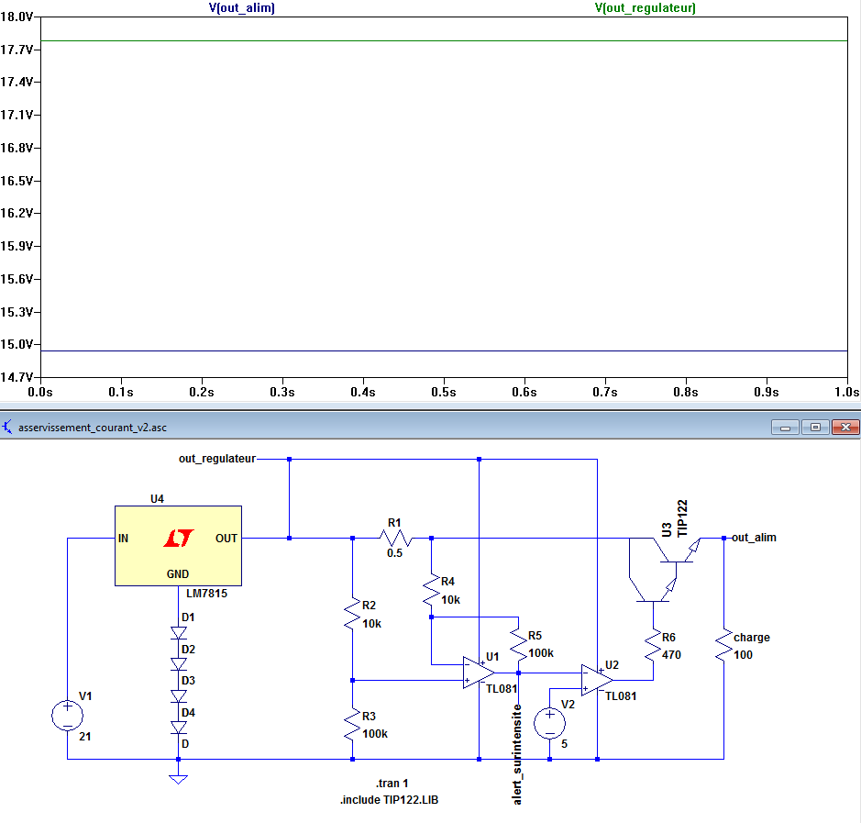
Task: Click the out_alim net label
Action: pyautogui.click(x=754, y=538)
